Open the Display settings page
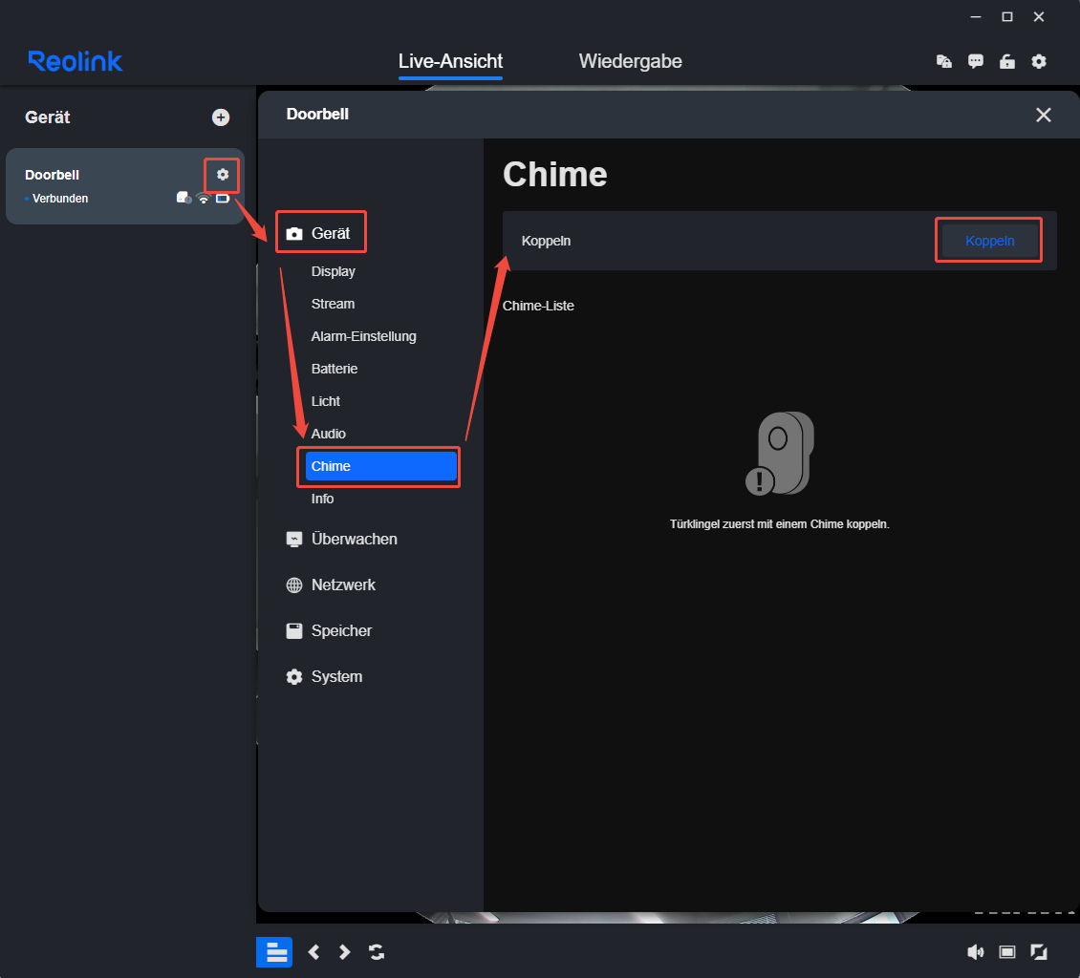This screenshot has height=978, width=1080. [x=334, y=271]
